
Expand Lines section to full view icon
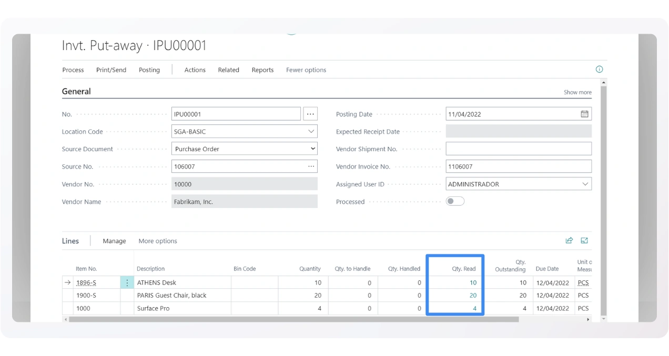[x=584, y=240]
